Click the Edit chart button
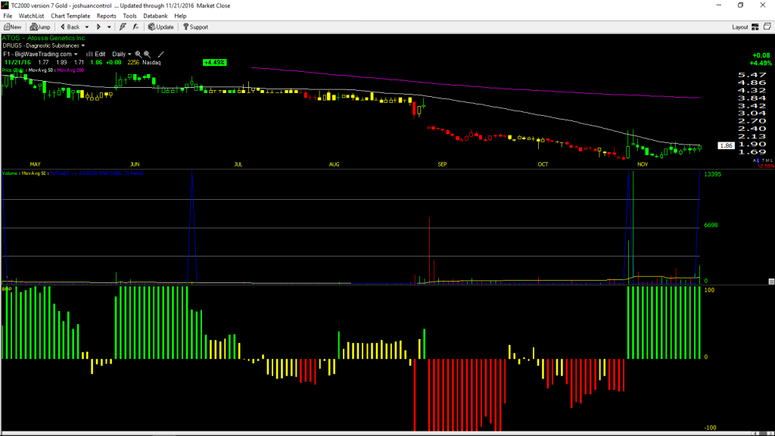The image size is (775, 436). (x=96, y=54)
